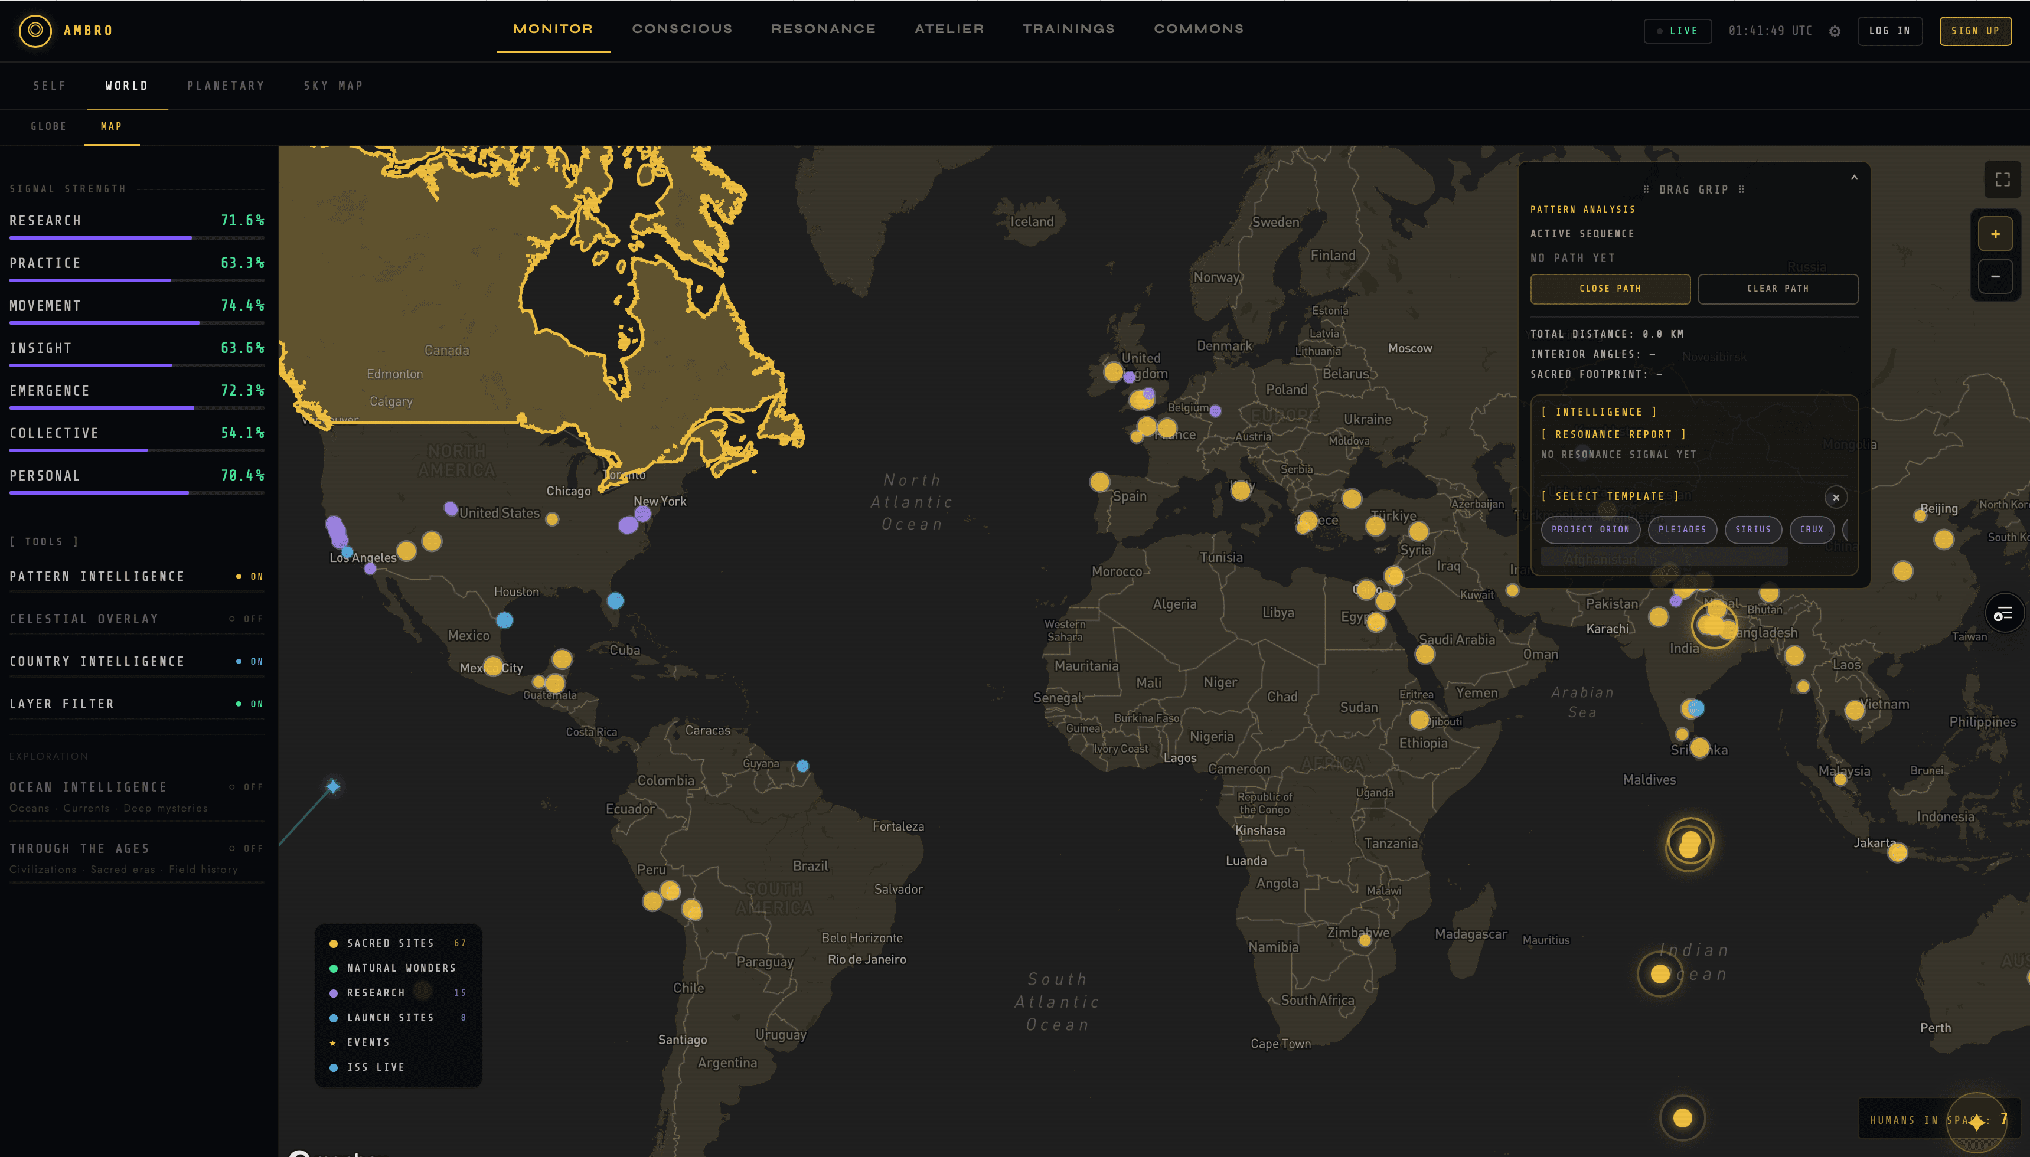Screen dimensions: 2030x1157
Task: Click the Research signal strength bar
Action: tap(137, 237)
